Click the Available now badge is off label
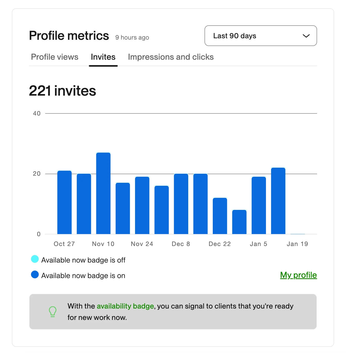 click(x=83, y=260)
